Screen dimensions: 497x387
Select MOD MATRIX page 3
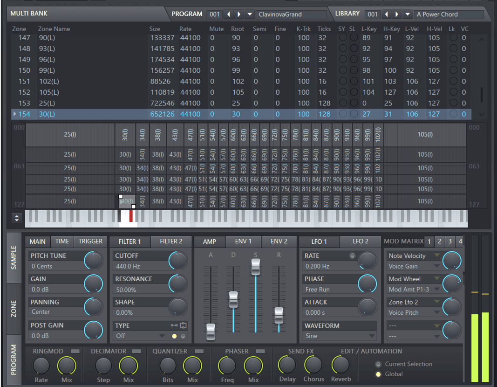(450, 242)
